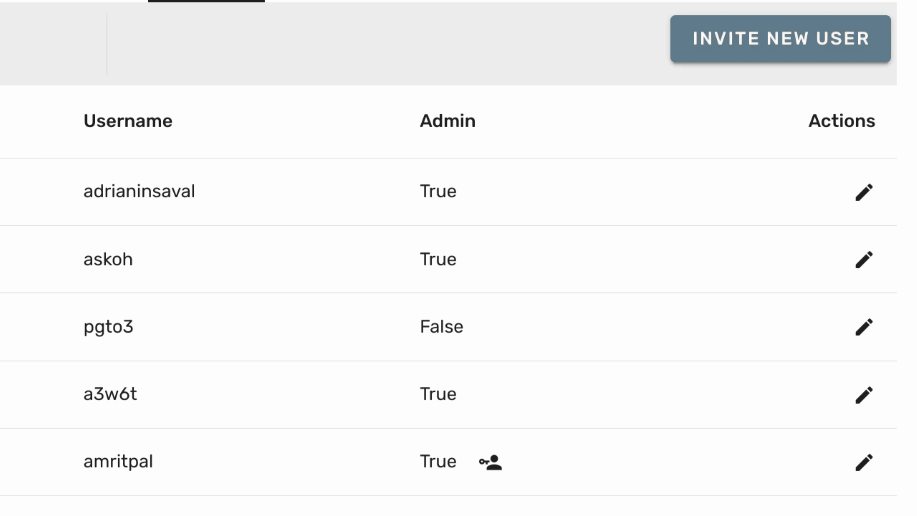Click the a3w6t username
Image resolution: width=917 pixels, height=516 pixels.
110,394
